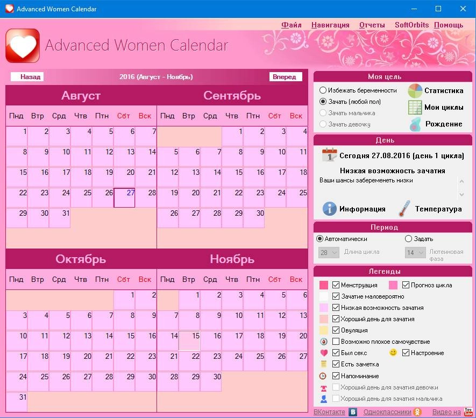Click the Назад button

(27, 76)
